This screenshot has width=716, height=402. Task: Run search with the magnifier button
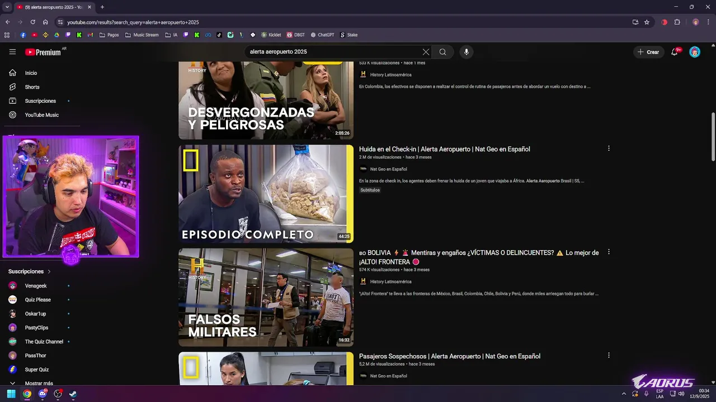[442, 52]
